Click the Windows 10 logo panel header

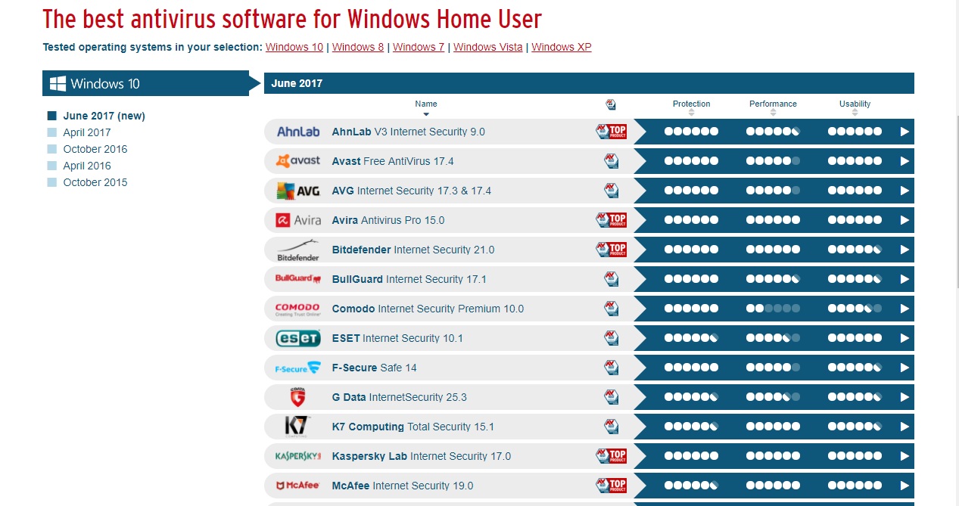(x=145, y=83)
